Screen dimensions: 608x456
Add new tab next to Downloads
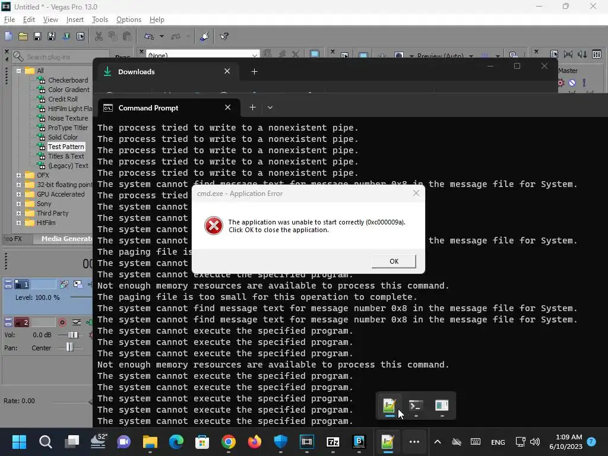tap(254, 71)
